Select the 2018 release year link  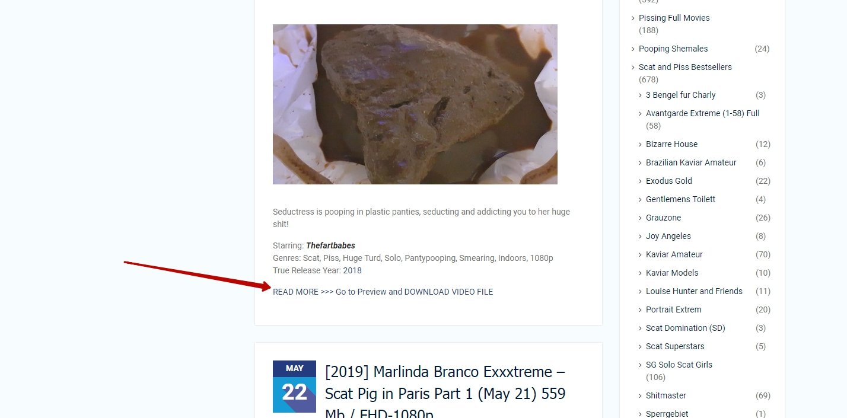352,270
